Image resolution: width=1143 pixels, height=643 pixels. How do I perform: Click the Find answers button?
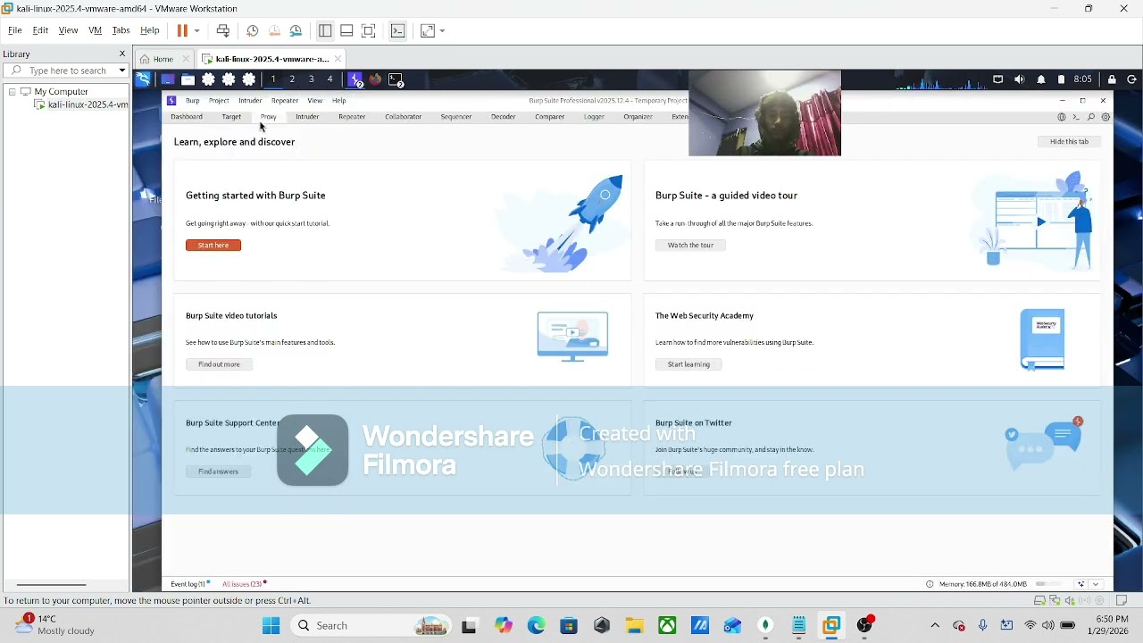click(218, 472)
